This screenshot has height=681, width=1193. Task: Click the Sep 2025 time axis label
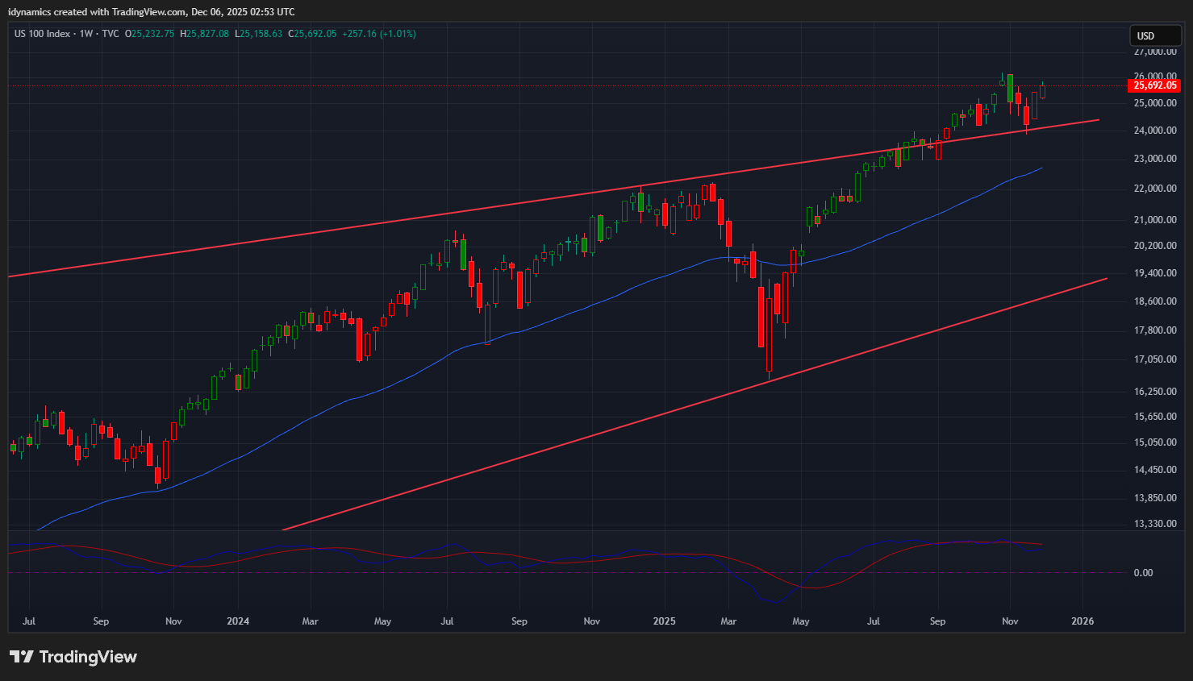(937, 621)
